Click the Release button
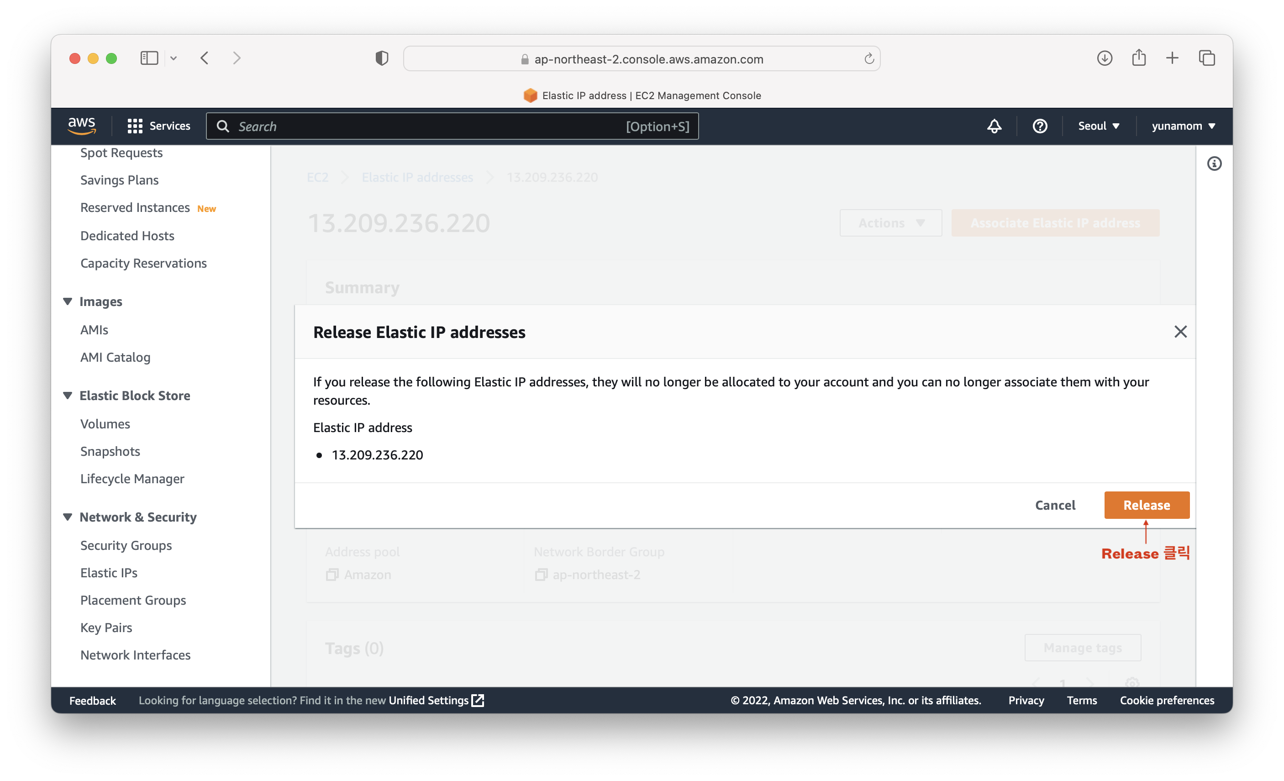1284x781 pixels. click(x=1147, y=505)
